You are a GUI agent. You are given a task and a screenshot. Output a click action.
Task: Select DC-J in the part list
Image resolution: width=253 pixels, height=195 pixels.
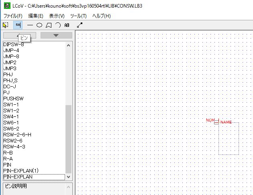click(x=34, y=87)
